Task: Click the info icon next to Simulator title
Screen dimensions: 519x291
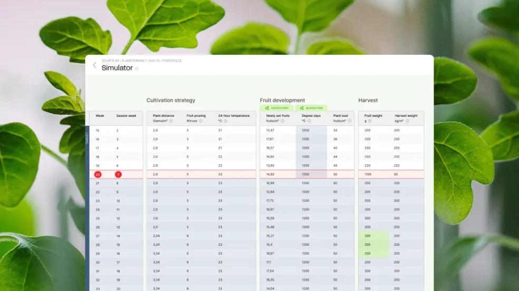Action: coord(137,68)
